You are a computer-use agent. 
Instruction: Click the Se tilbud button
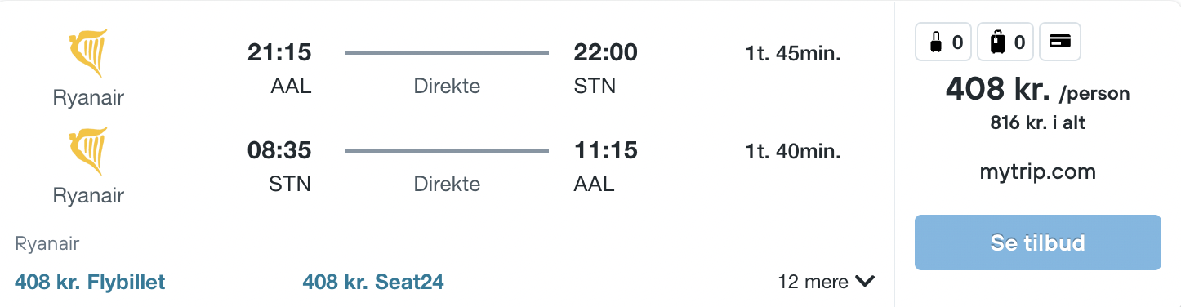click(x=1037, y=242)
